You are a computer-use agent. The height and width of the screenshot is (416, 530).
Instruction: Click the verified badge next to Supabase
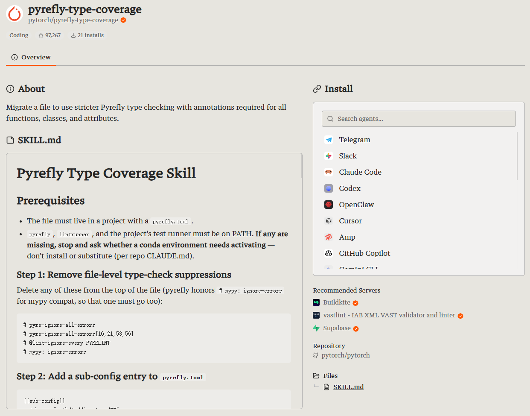(356, 328)
